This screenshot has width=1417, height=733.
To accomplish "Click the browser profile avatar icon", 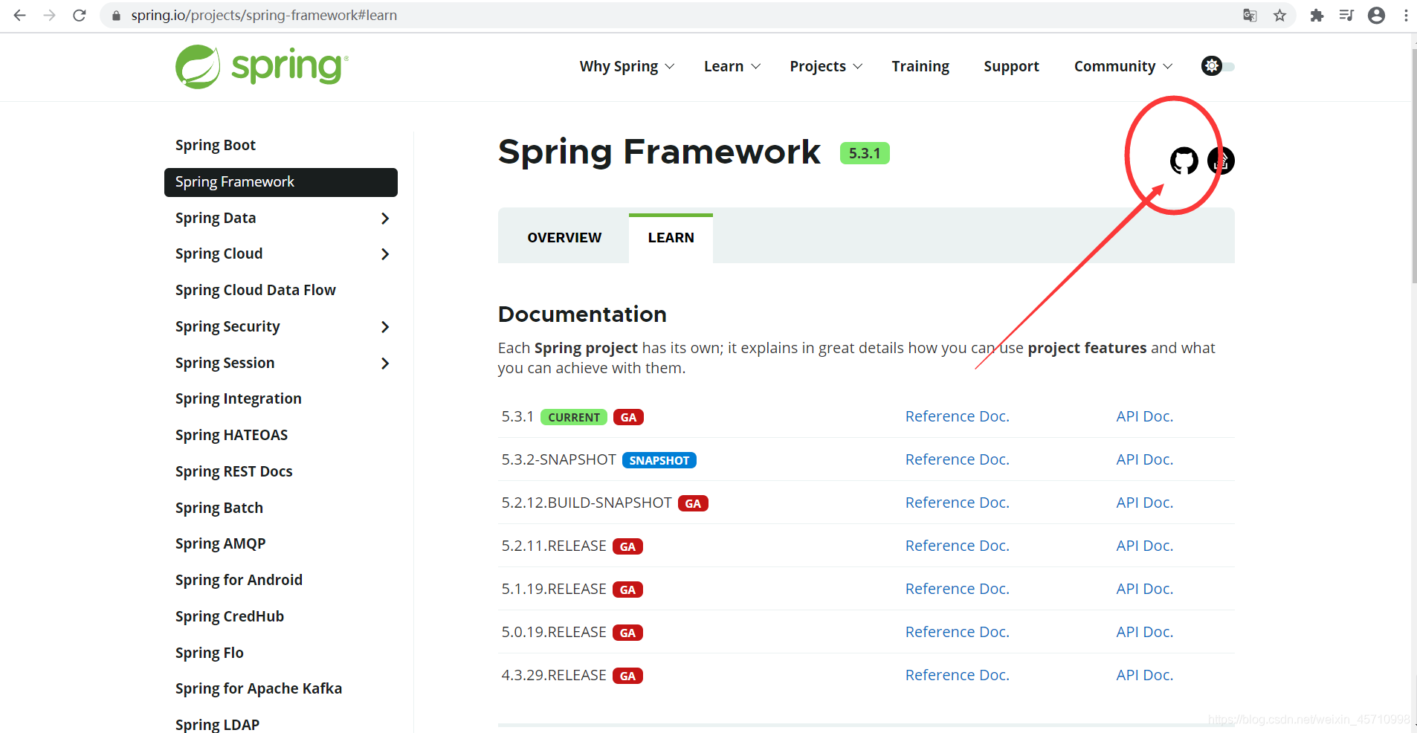I will tap(1376, 15).
